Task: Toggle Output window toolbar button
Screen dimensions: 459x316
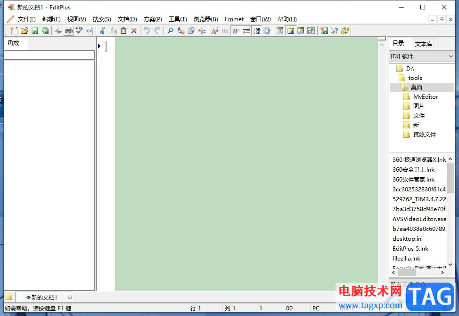Action: click(x=301, y=31)
